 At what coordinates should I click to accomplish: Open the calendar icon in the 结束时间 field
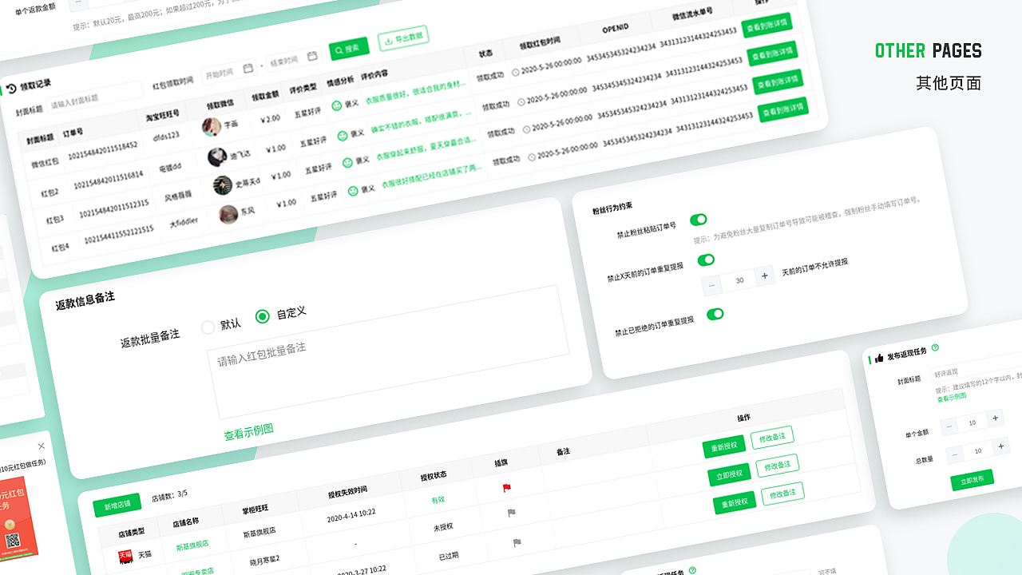click(312, 56)
